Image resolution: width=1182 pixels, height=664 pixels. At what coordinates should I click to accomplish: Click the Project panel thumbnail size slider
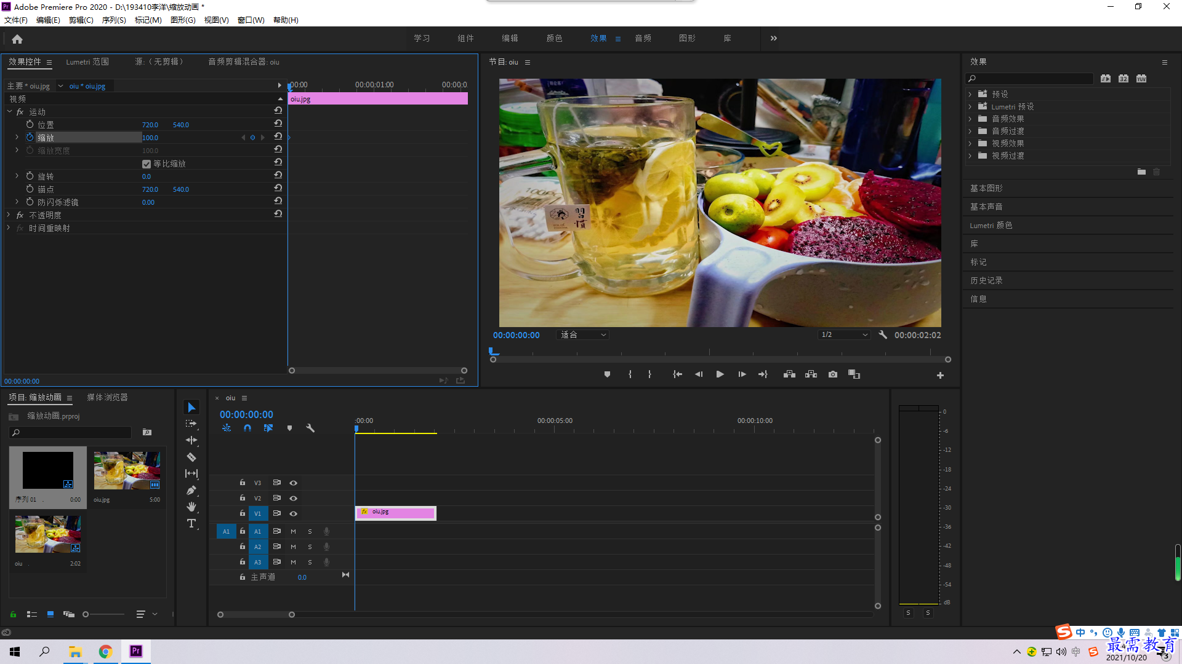[x=103, y=614]
